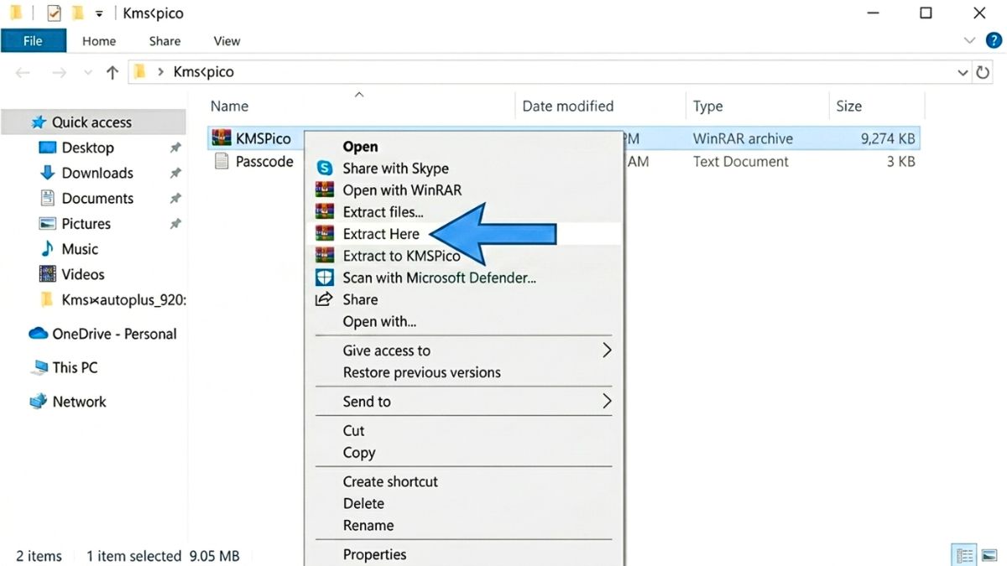Open the View ribbon tab
Image resolution: width=1007 pixels, height=566 pixels.
(227, 40)
